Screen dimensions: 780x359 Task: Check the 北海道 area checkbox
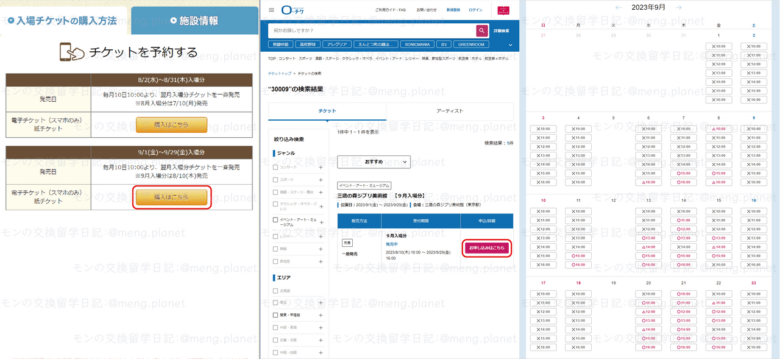275,291
